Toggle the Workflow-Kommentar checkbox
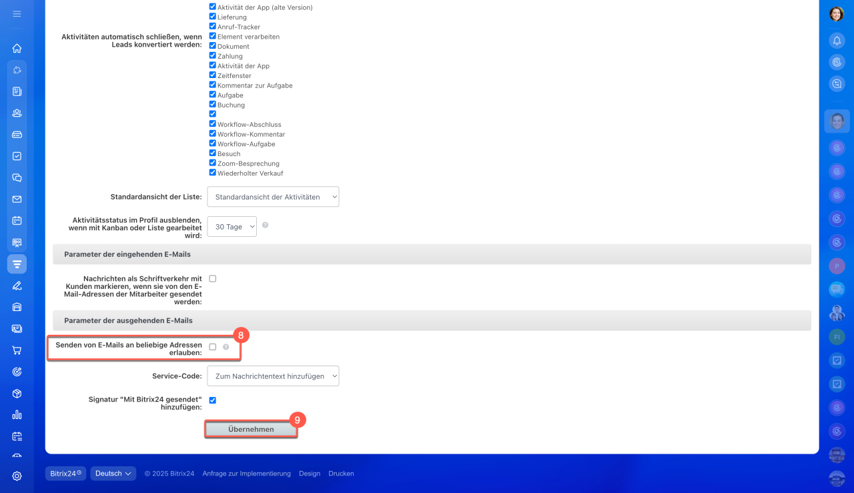This screenshot has height=493, width=854. pyautogui.click(x=212, y=133)
